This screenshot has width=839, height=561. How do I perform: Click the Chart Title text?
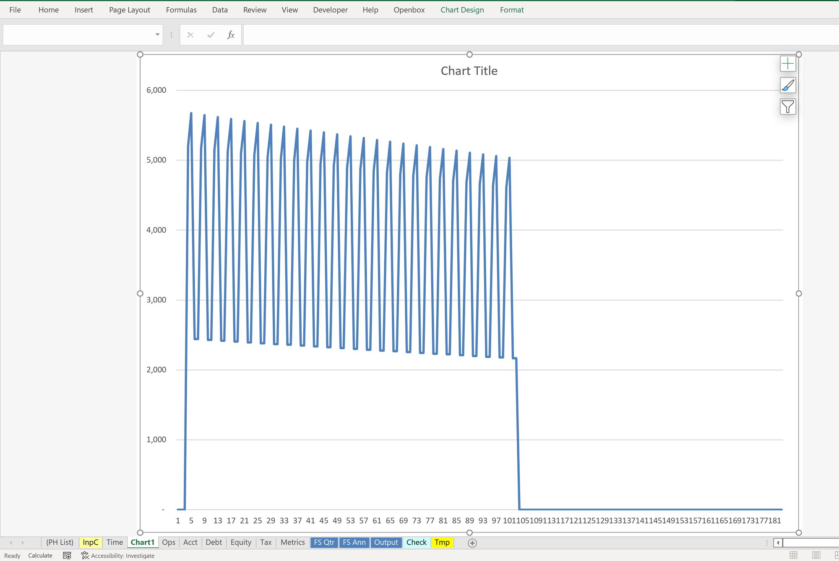469,71
